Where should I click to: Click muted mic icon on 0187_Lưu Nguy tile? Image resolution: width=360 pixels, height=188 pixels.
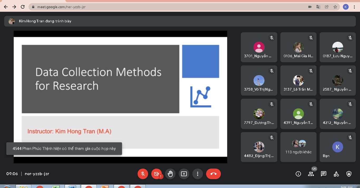pyautogui.click(x=350, y=38)
